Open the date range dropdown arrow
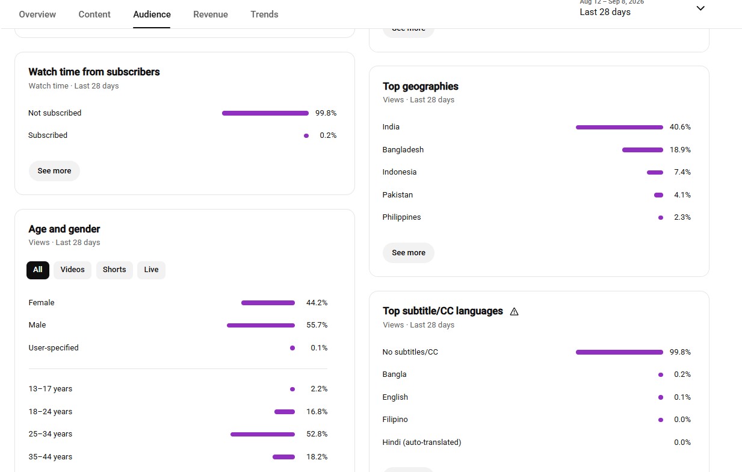742x472 pixels. pyautogui.click(x=700, y=8)
